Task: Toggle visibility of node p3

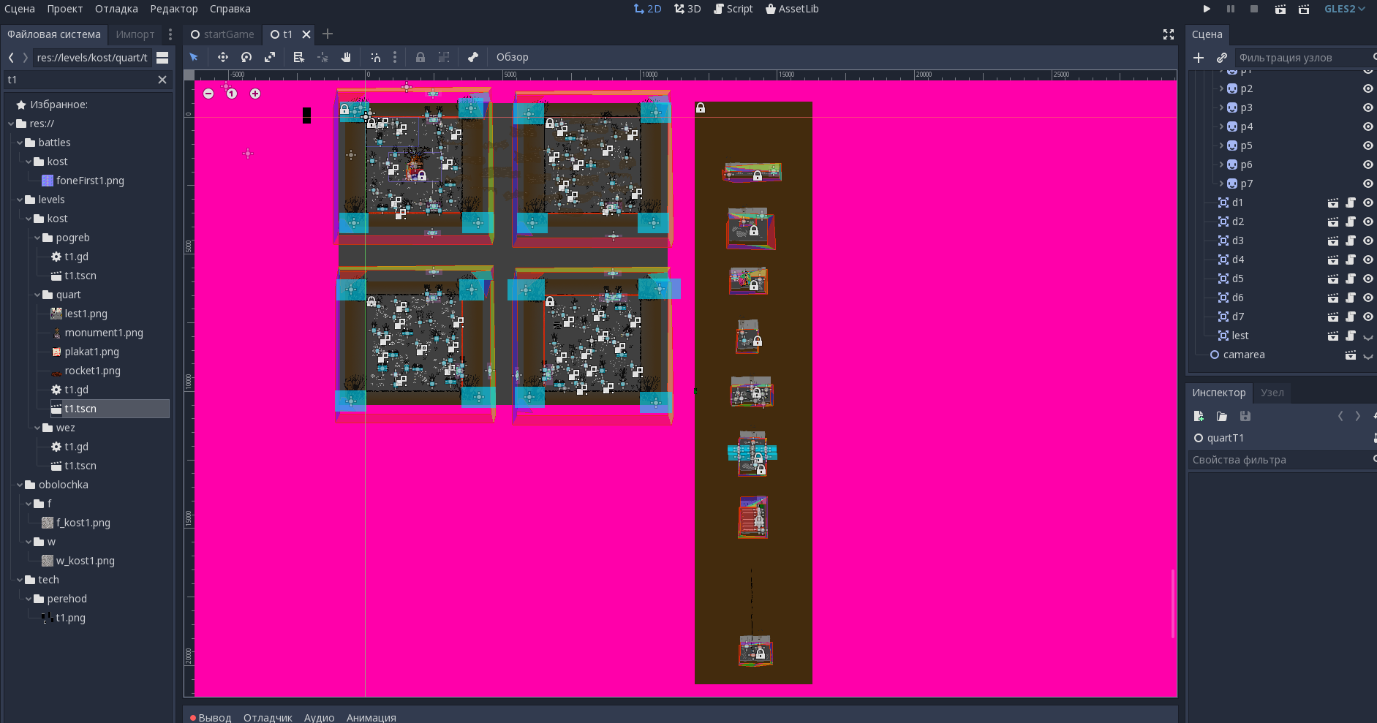Action: (1368, 107)
